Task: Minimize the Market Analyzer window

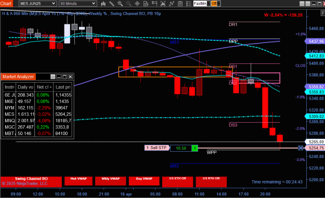Action: pos(59,77)
